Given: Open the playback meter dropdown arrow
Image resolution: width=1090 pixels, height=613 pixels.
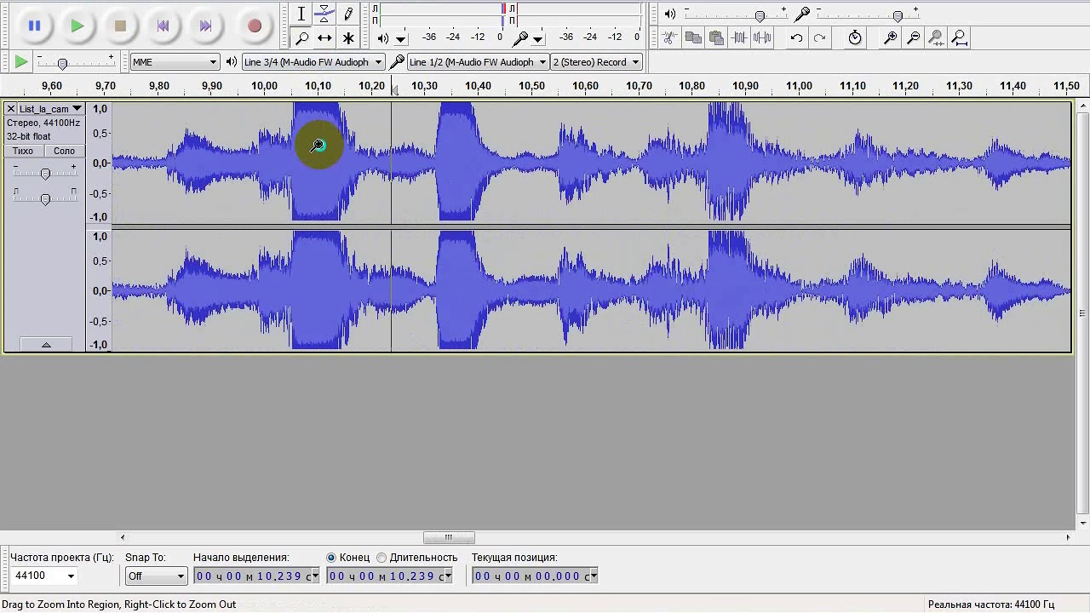Looking at the screenshot, I should (400, 38).
